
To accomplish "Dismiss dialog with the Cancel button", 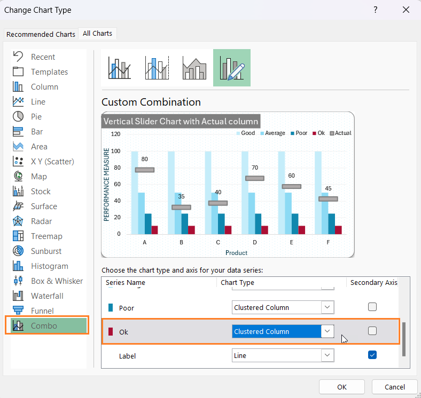I will point(394,387).
